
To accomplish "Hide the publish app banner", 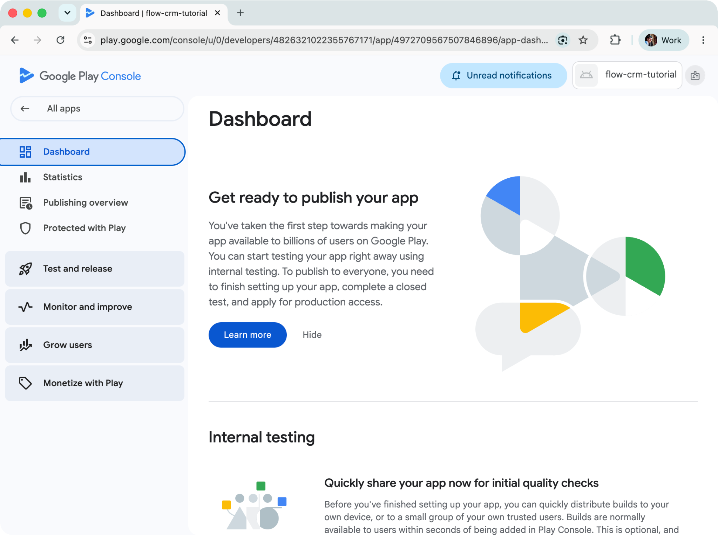I will [x=312, y=335].
